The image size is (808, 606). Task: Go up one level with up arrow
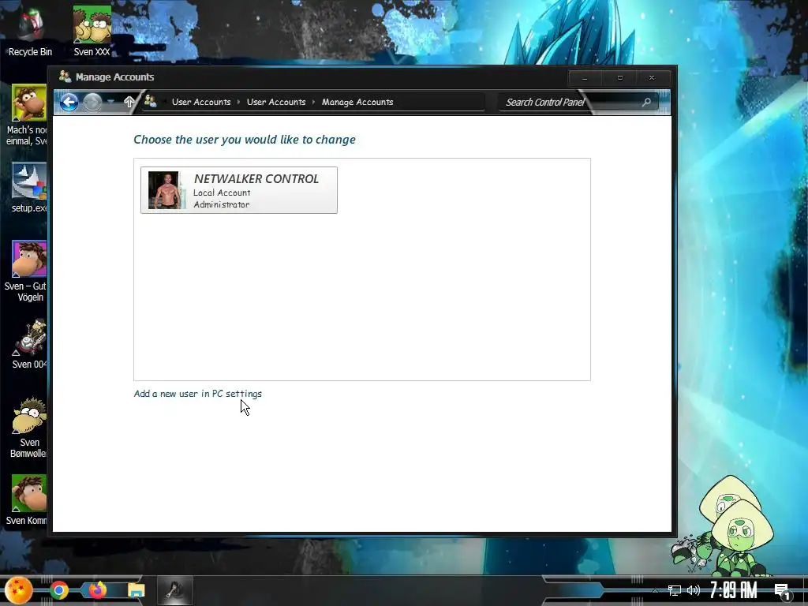tap(129, 102)
